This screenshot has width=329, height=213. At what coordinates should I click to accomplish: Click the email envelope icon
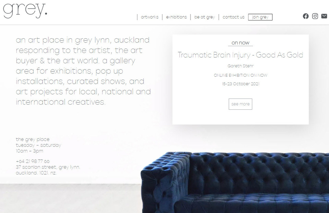click(x=324, y=16)
